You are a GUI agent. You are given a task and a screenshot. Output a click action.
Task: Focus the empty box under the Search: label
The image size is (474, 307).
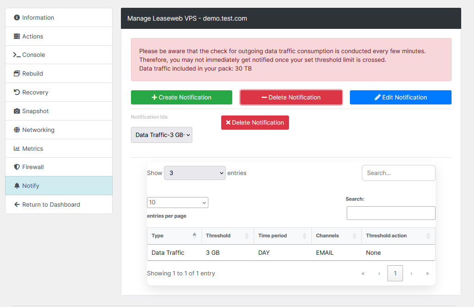pos(391,213)
